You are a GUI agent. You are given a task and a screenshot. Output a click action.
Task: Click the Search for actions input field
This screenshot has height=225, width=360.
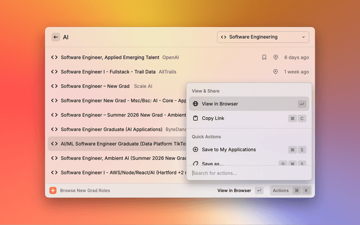pos(247,173)
